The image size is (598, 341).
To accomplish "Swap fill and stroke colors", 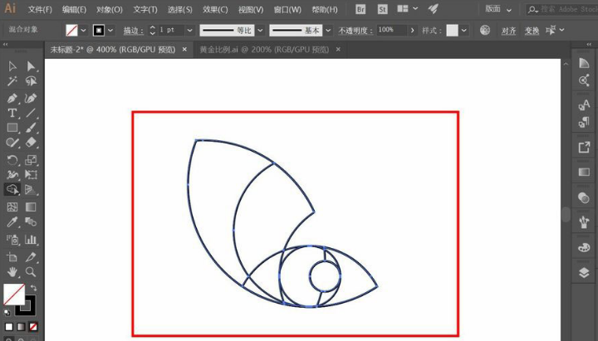I will tap(33, 288).
